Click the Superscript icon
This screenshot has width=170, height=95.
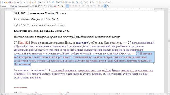click(x=48, y=6)
